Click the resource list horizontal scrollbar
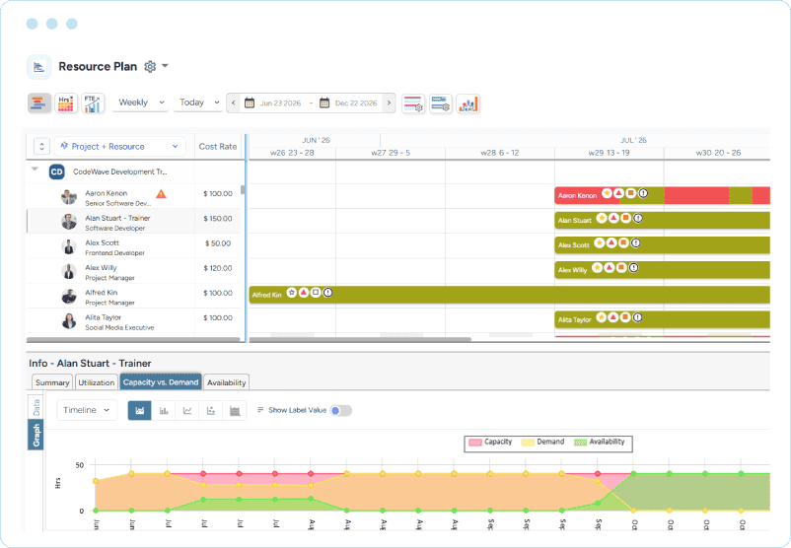The width and height of the screenshot is (791, 548). pos(133,339)
